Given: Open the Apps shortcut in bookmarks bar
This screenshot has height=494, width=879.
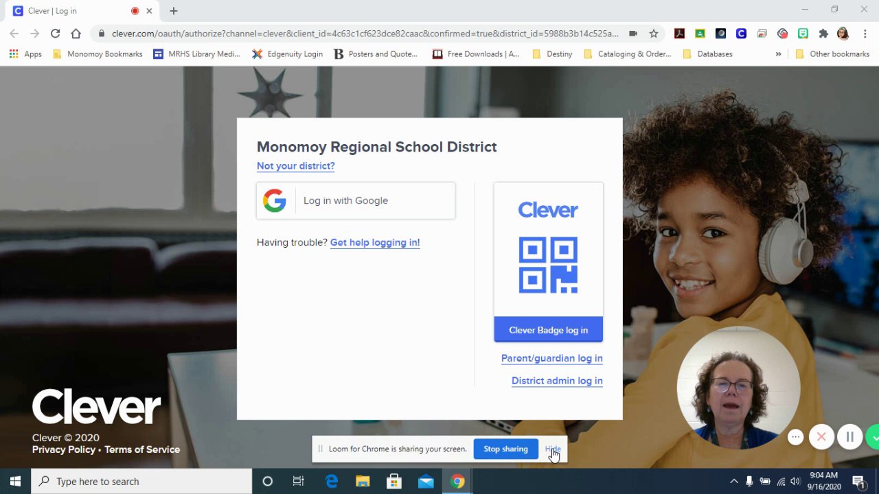Looking at the screenshot, I should 25,54.
